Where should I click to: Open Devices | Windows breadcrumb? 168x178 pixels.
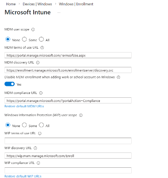pos(37,4)
